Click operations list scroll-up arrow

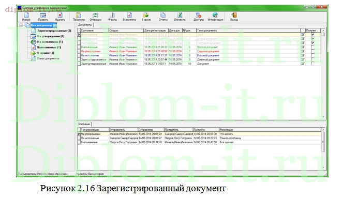(x=323, y=130)
